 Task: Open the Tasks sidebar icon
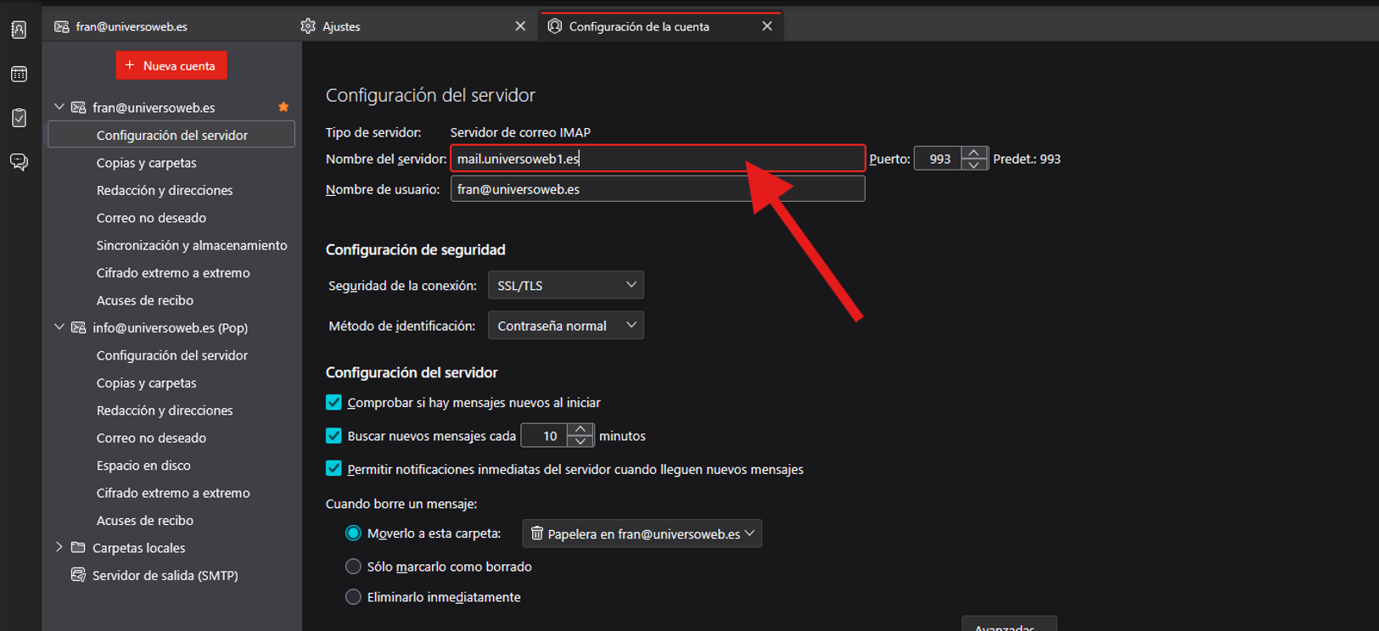tap(19, 118)
